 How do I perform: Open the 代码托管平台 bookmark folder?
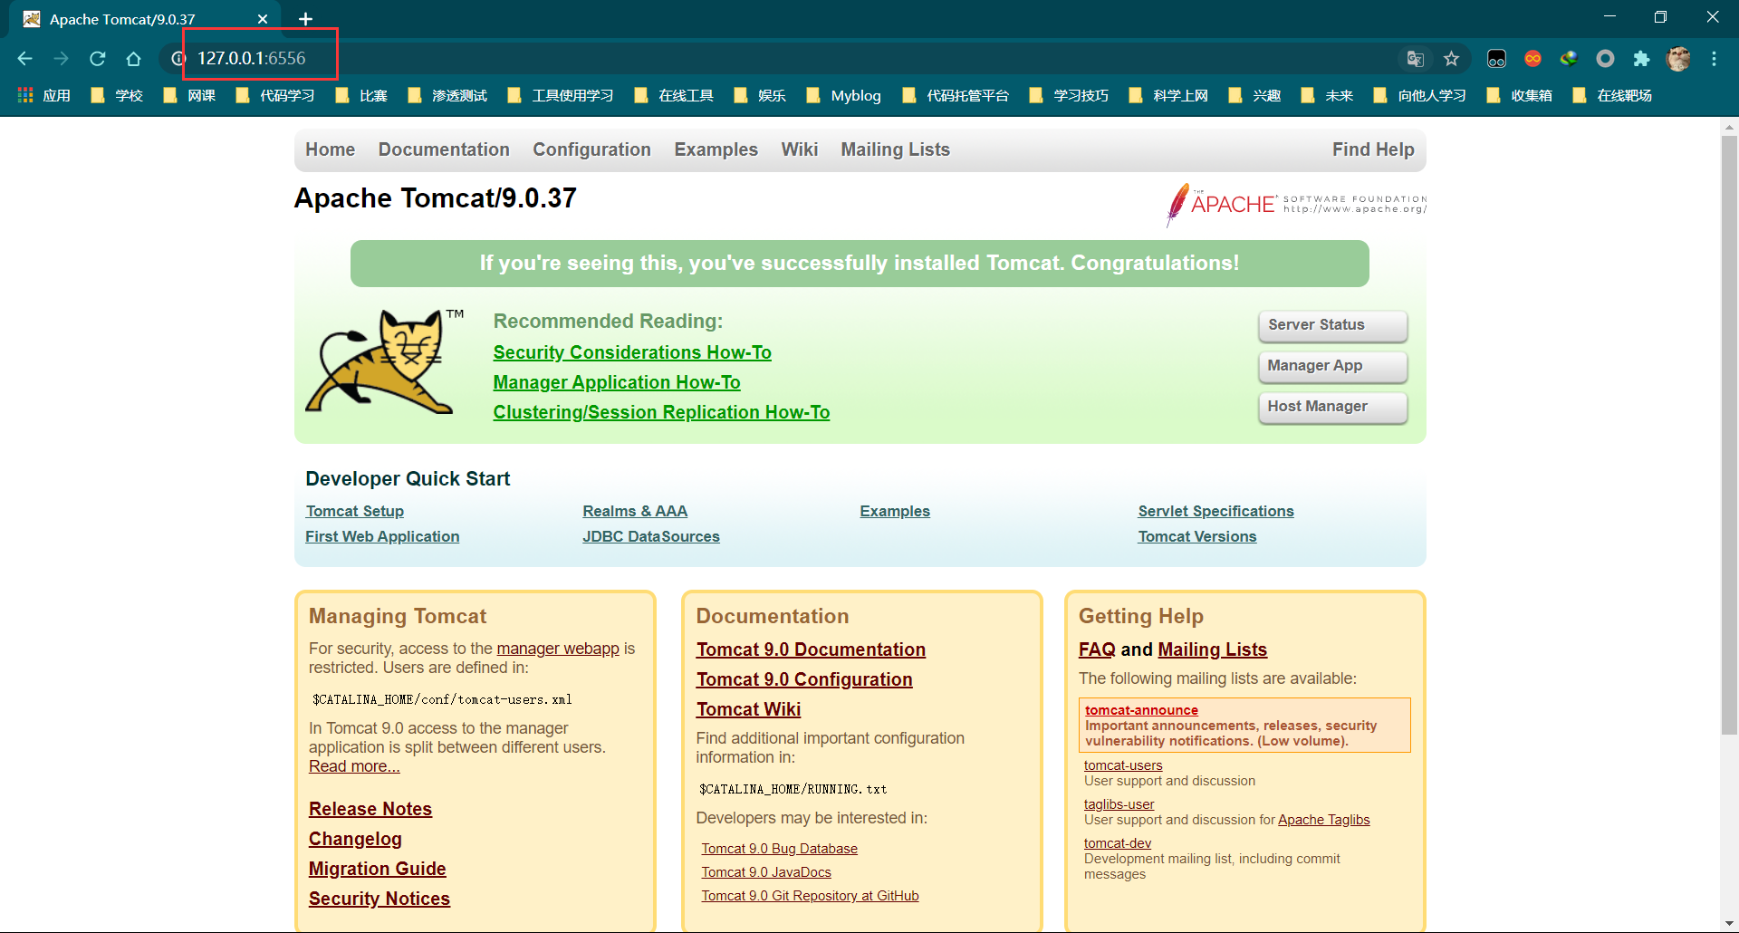tap(956, 95)
